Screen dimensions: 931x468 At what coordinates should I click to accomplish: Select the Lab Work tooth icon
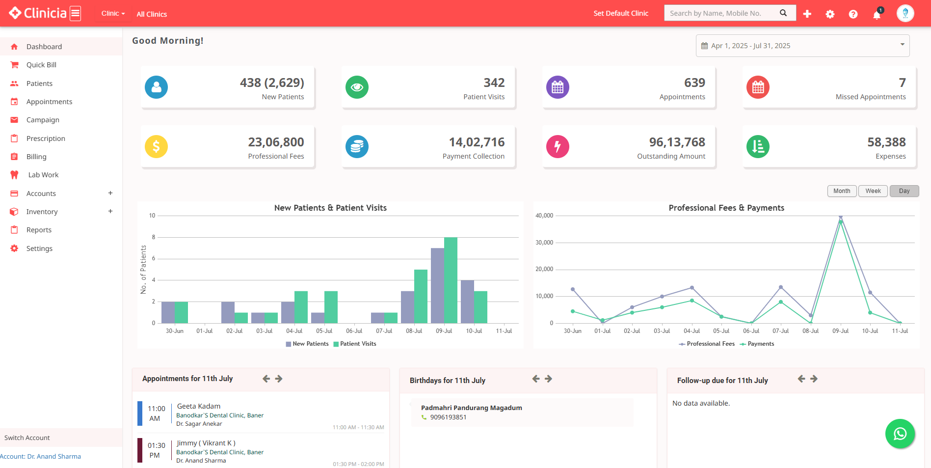[x=14, y=174]
